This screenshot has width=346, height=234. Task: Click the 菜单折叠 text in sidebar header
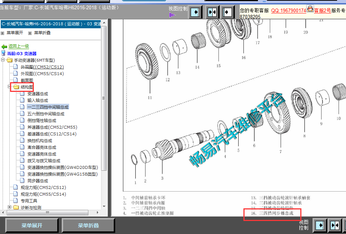42,33
